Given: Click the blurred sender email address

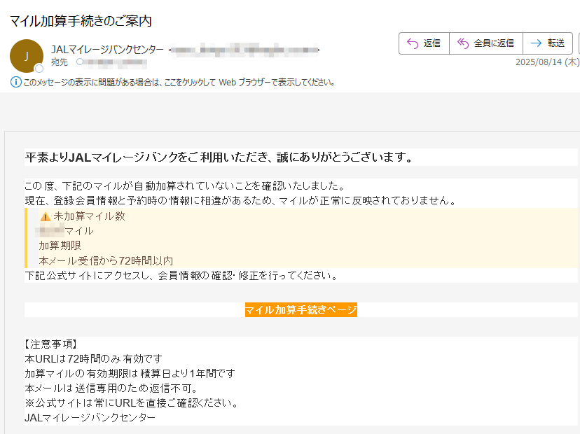Looking at the screenshot, I should point(244,50).
